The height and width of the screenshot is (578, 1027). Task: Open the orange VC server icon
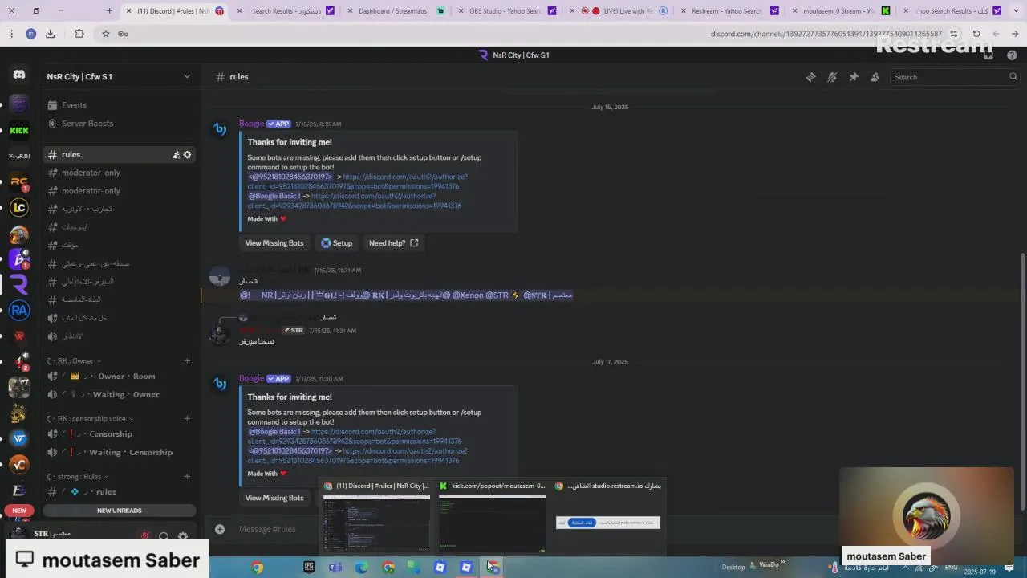19,464
